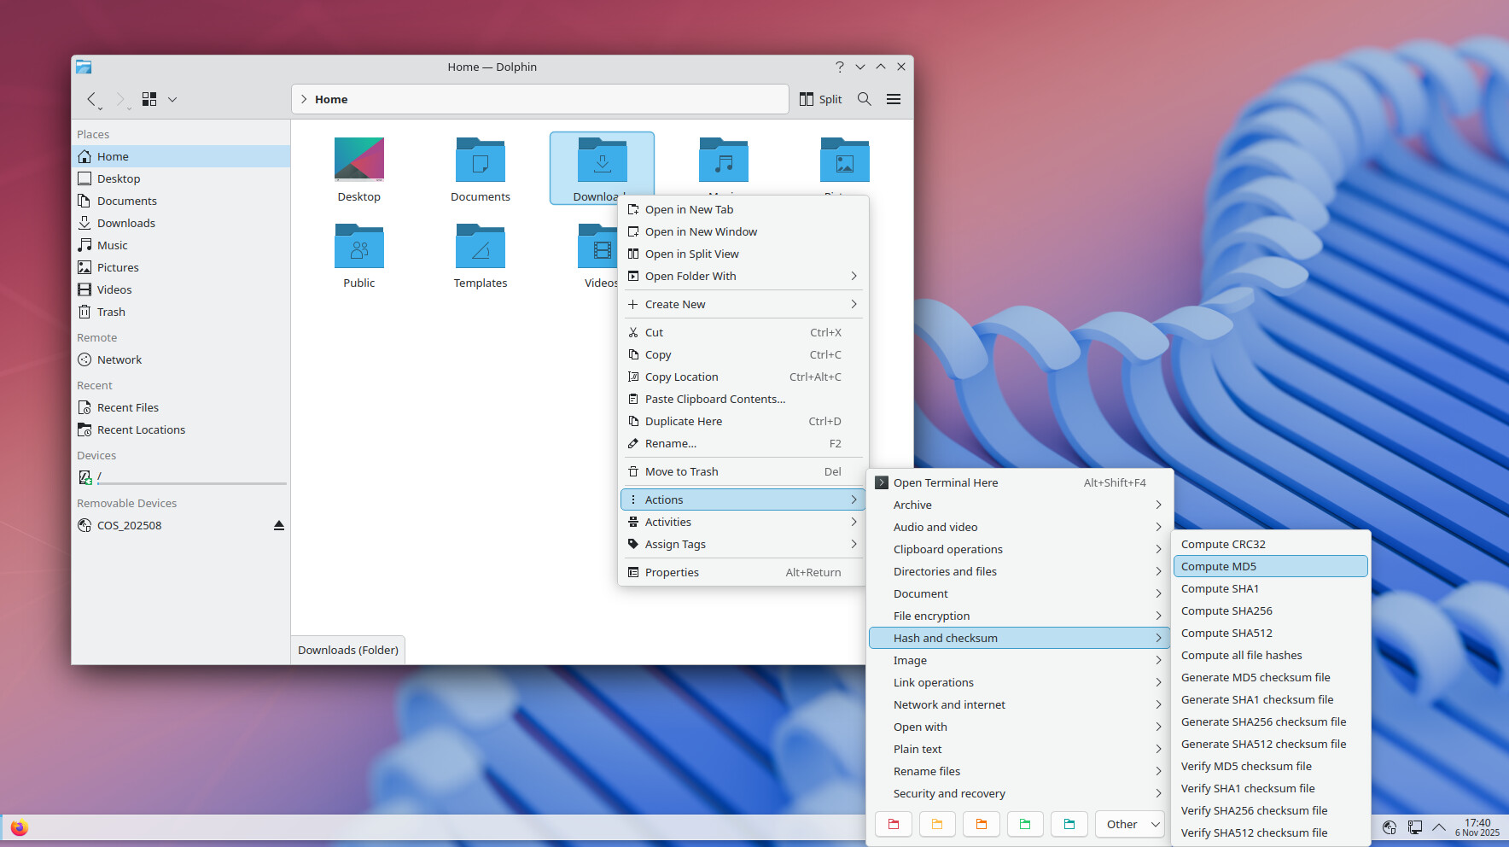This screenshot has height=847, width=1509.
Task: Open the Other folder color dropdown
Action: click(1130, 824)
